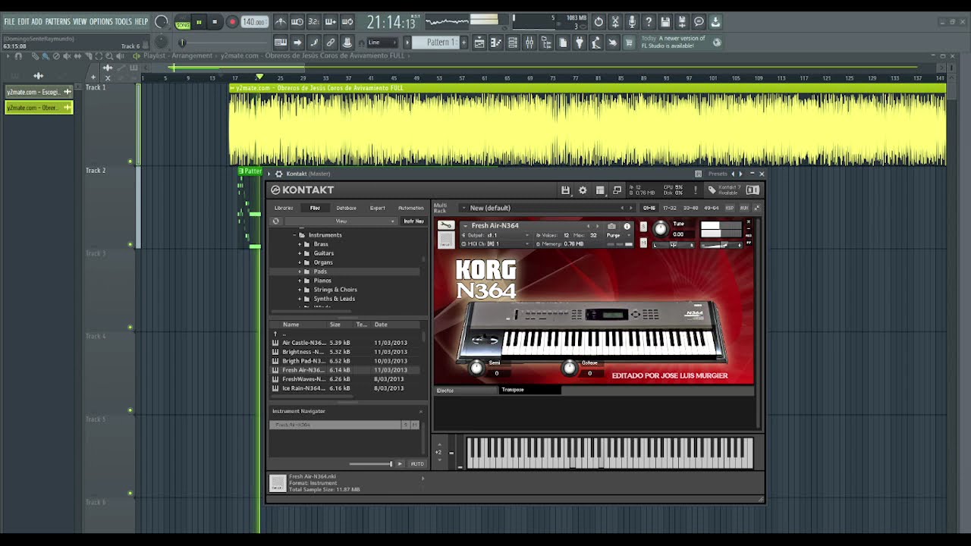Click the Pause button in transport
The image size is (971, 546).
coord(199,22)
